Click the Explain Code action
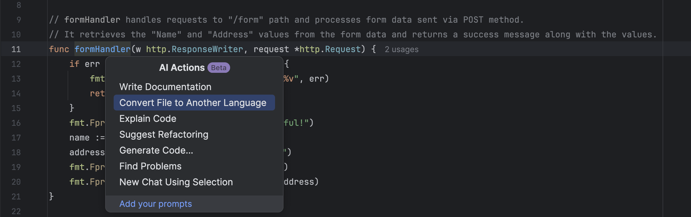Screen dimensions: 691x217 click(x=148, y=119)
